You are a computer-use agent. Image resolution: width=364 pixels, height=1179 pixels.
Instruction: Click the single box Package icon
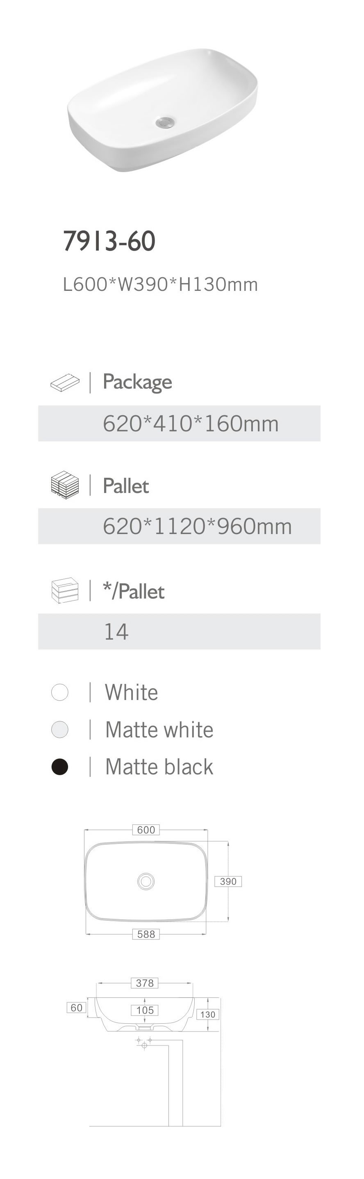(x=64, y=382)
